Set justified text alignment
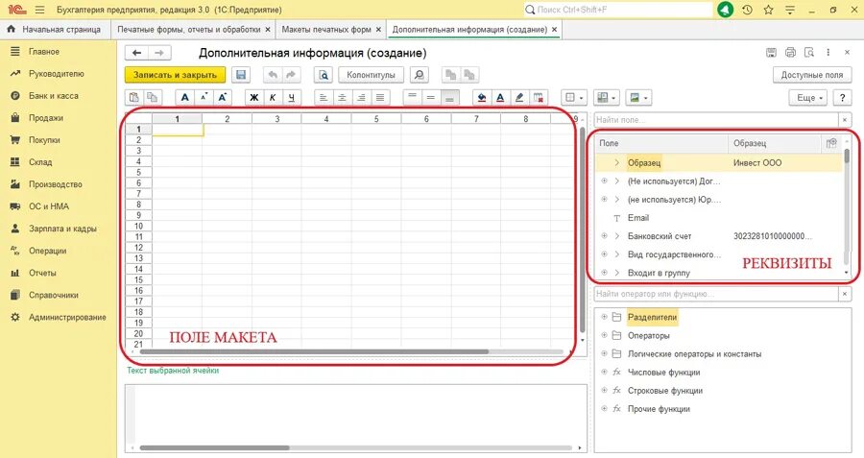This screenshot has width=864, height=458. click(379, 98)
